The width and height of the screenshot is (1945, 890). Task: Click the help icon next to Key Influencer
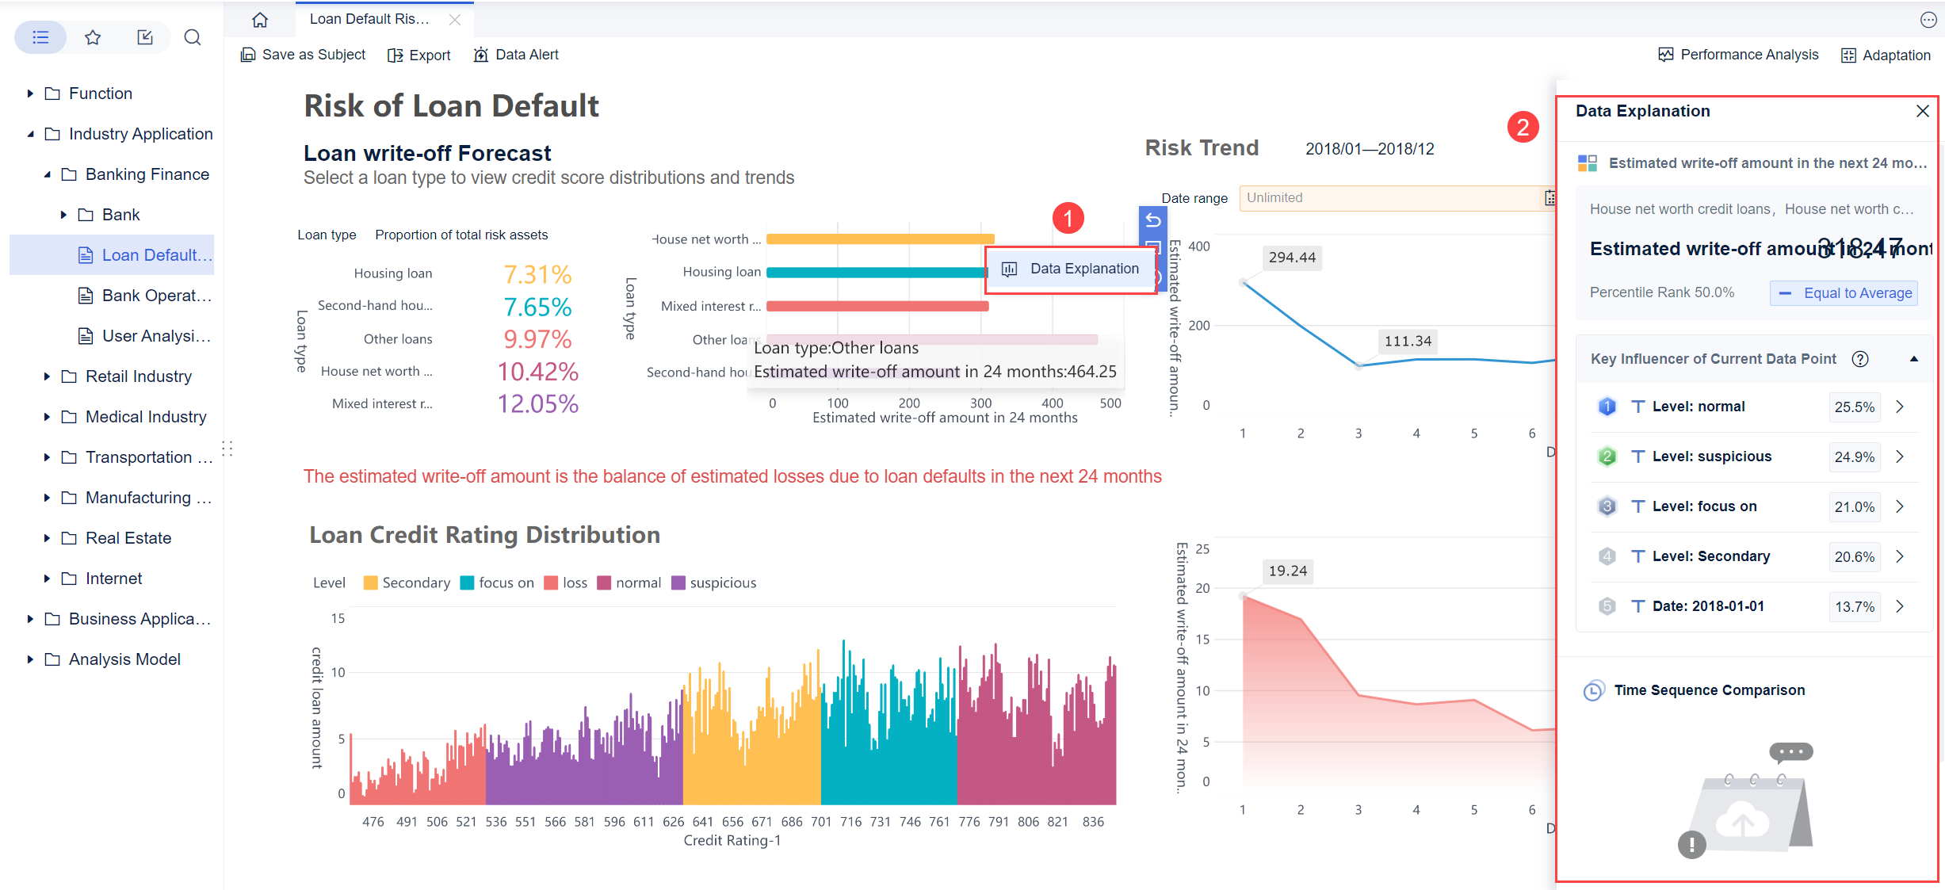[x=1860, y=358]
